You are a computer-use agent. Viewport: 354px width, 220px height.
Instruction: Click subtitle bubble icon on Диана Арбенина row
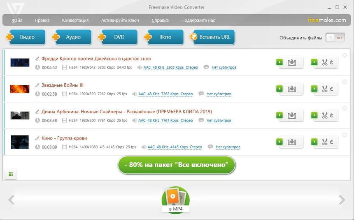coord(201,120)
